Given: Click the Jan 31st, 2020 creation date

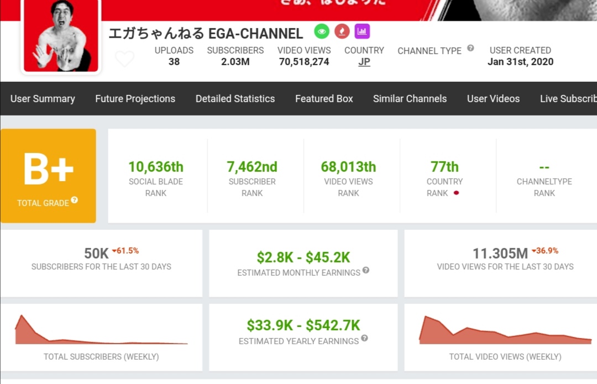Looking at the screenshot, I should 521,62.
